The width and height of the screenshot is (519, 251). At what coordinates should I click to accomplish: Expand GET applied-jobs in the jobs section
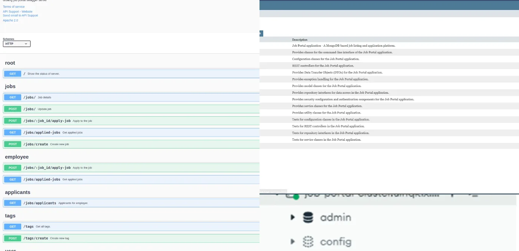131,133
